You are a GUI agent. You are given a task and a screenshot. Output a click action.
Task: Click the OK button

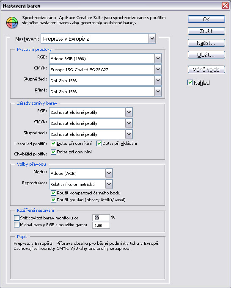pyautogui.click(x=206, y=19)
